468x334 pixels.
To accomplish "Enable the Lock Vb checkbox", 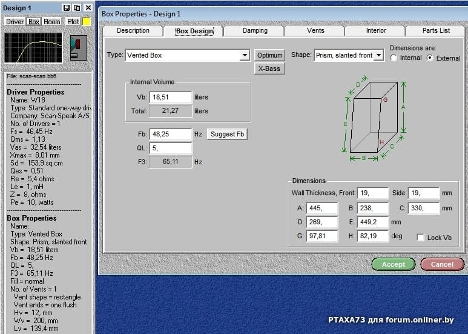I will (x=421, y=238).
